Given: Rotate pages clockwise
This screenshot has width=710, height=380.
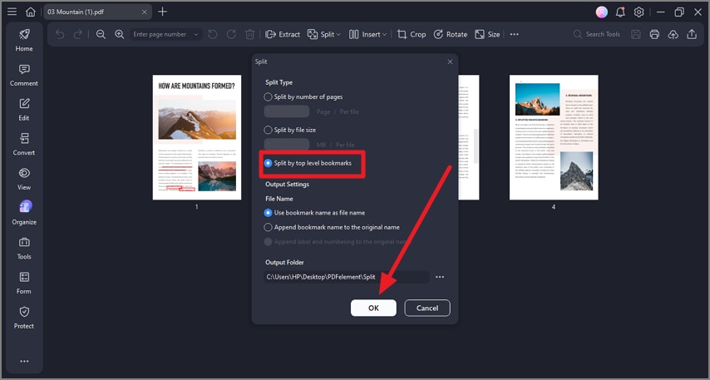Looking at the screenshot, I should coord(231,34).
